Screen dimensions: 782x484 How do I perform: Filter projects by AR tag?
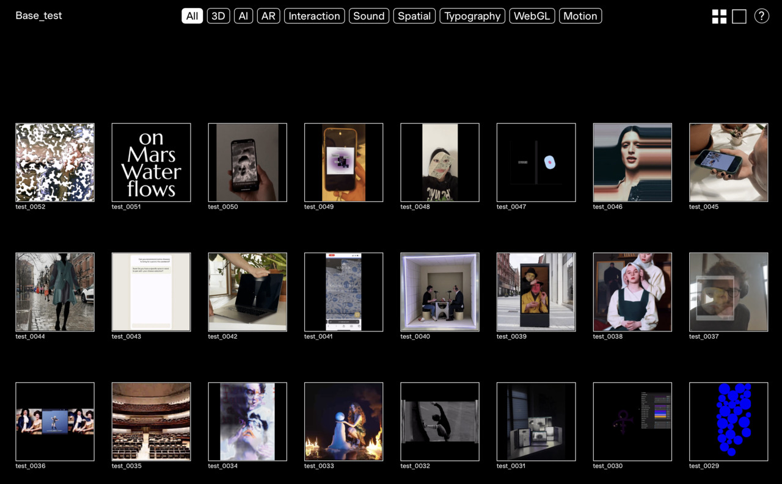coord(268,16)
